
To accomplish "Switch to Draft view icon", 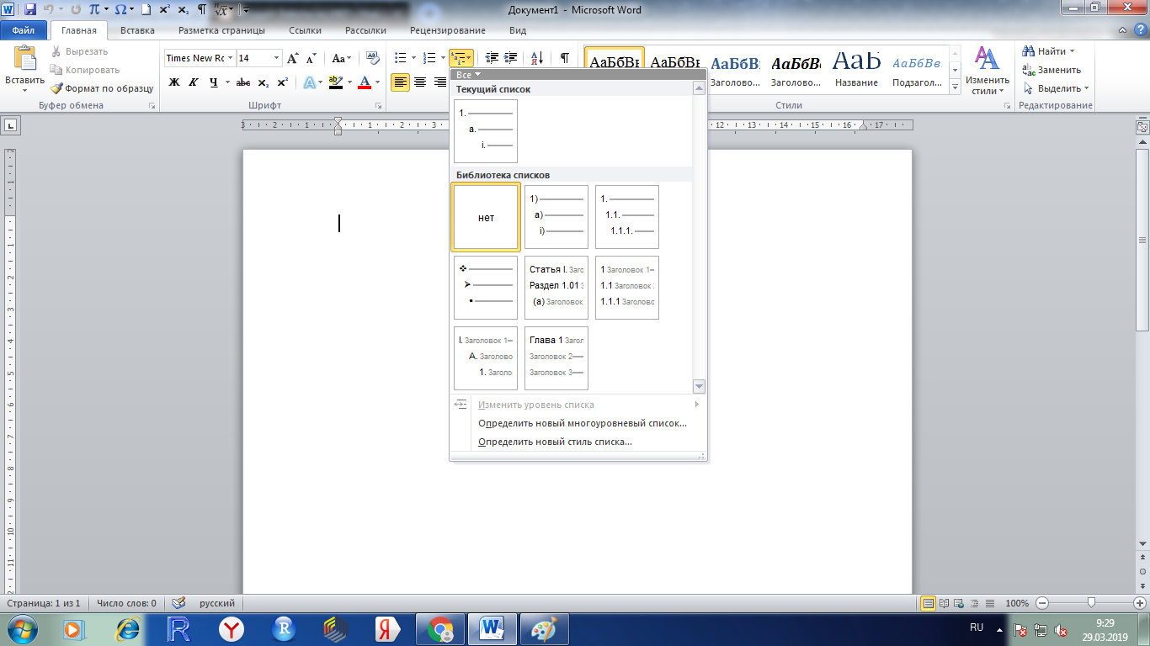I will 990,603.
